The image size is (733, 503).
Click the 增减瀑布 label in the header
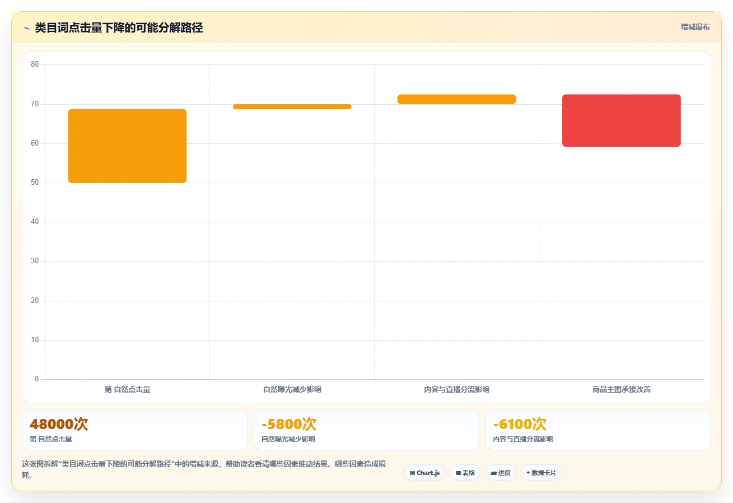coord(695,27)
